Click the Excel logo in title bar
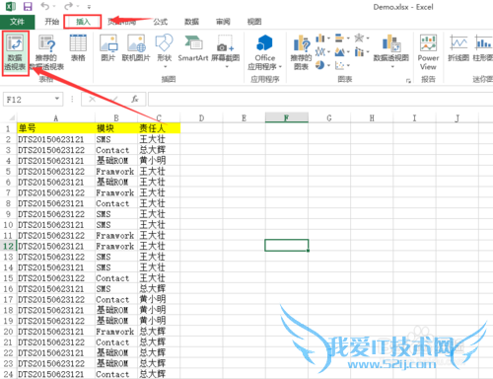The height and width of the screenshot is (379, 493). click(x=11, y=6)
